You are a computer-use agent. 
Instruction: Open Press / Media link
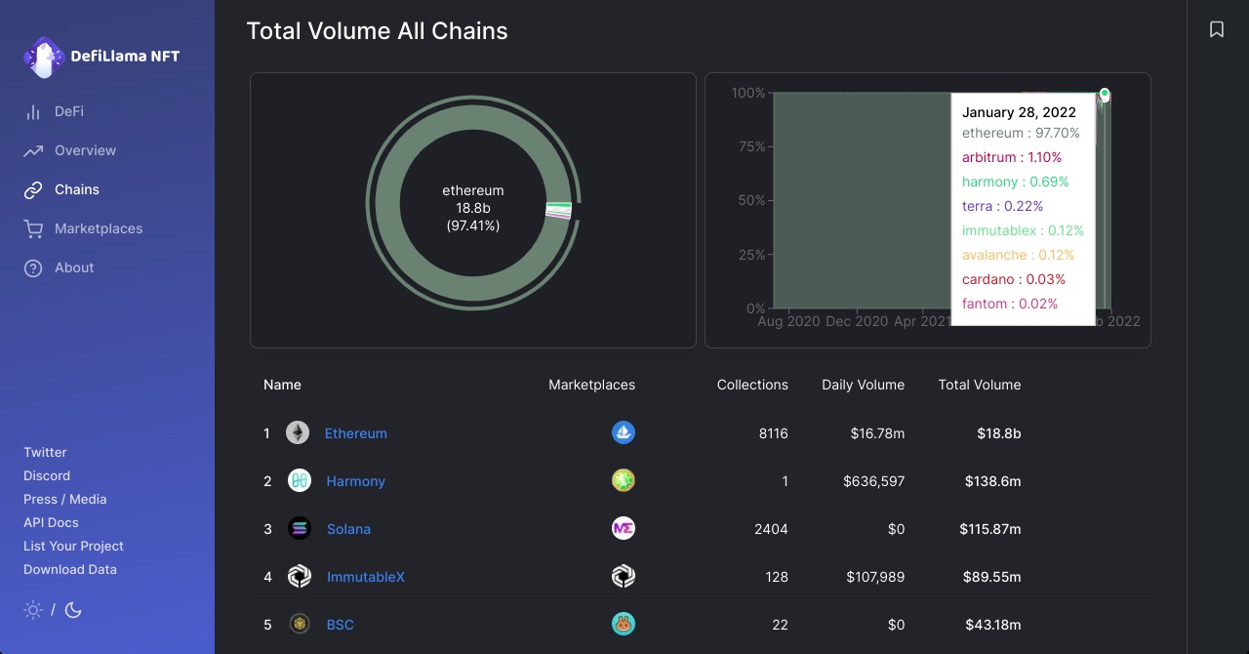(65, 499)
